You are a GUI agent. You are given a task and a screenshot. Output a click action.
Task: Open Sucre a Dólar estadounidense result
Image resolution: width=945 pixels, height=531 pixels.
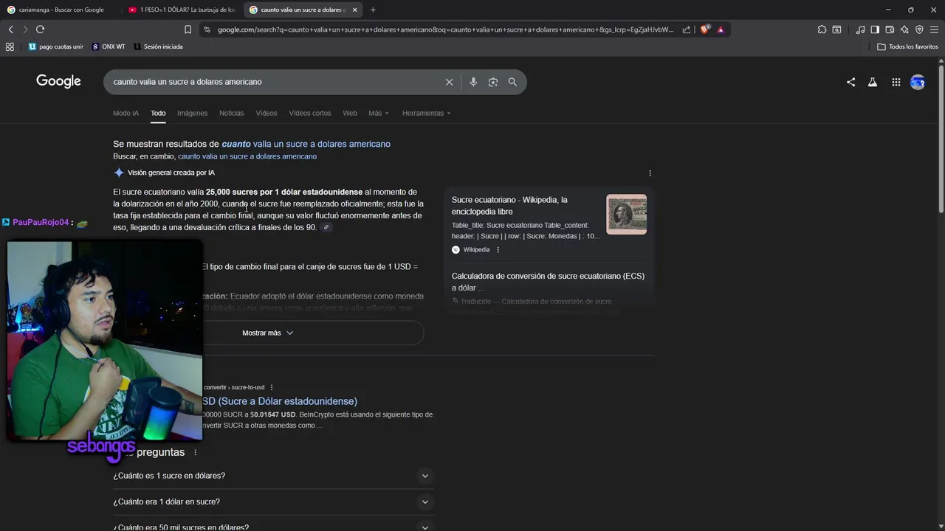(279, 401)
